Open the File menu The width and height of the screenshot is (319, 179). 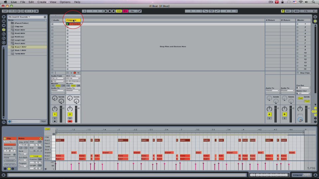click(x=23, y=2)
